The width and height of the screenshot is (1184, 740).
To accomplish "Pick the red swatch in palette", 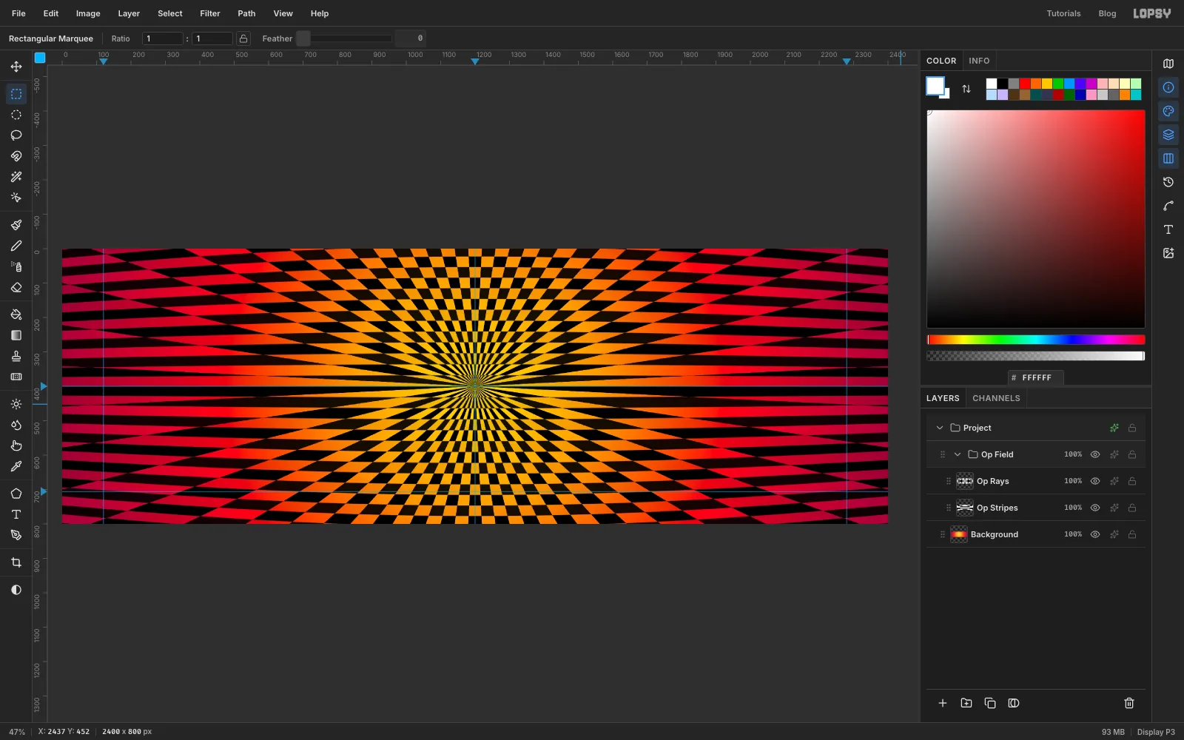I will coord(1025,84).
